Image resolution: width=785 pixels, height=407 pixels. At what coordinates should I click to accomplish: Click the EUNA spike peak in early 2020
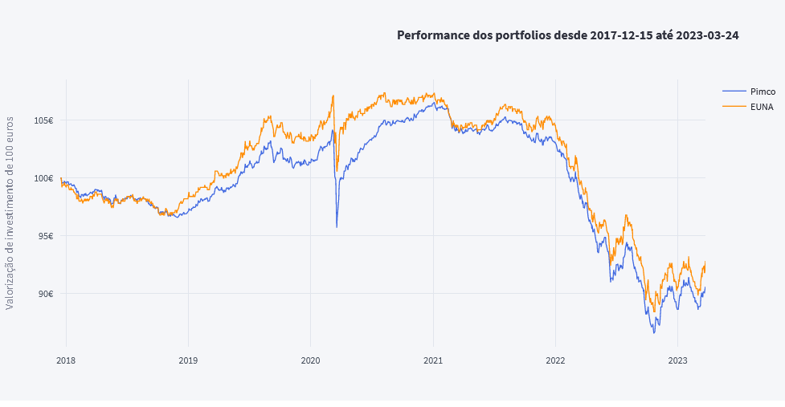[x=333, y=96]
